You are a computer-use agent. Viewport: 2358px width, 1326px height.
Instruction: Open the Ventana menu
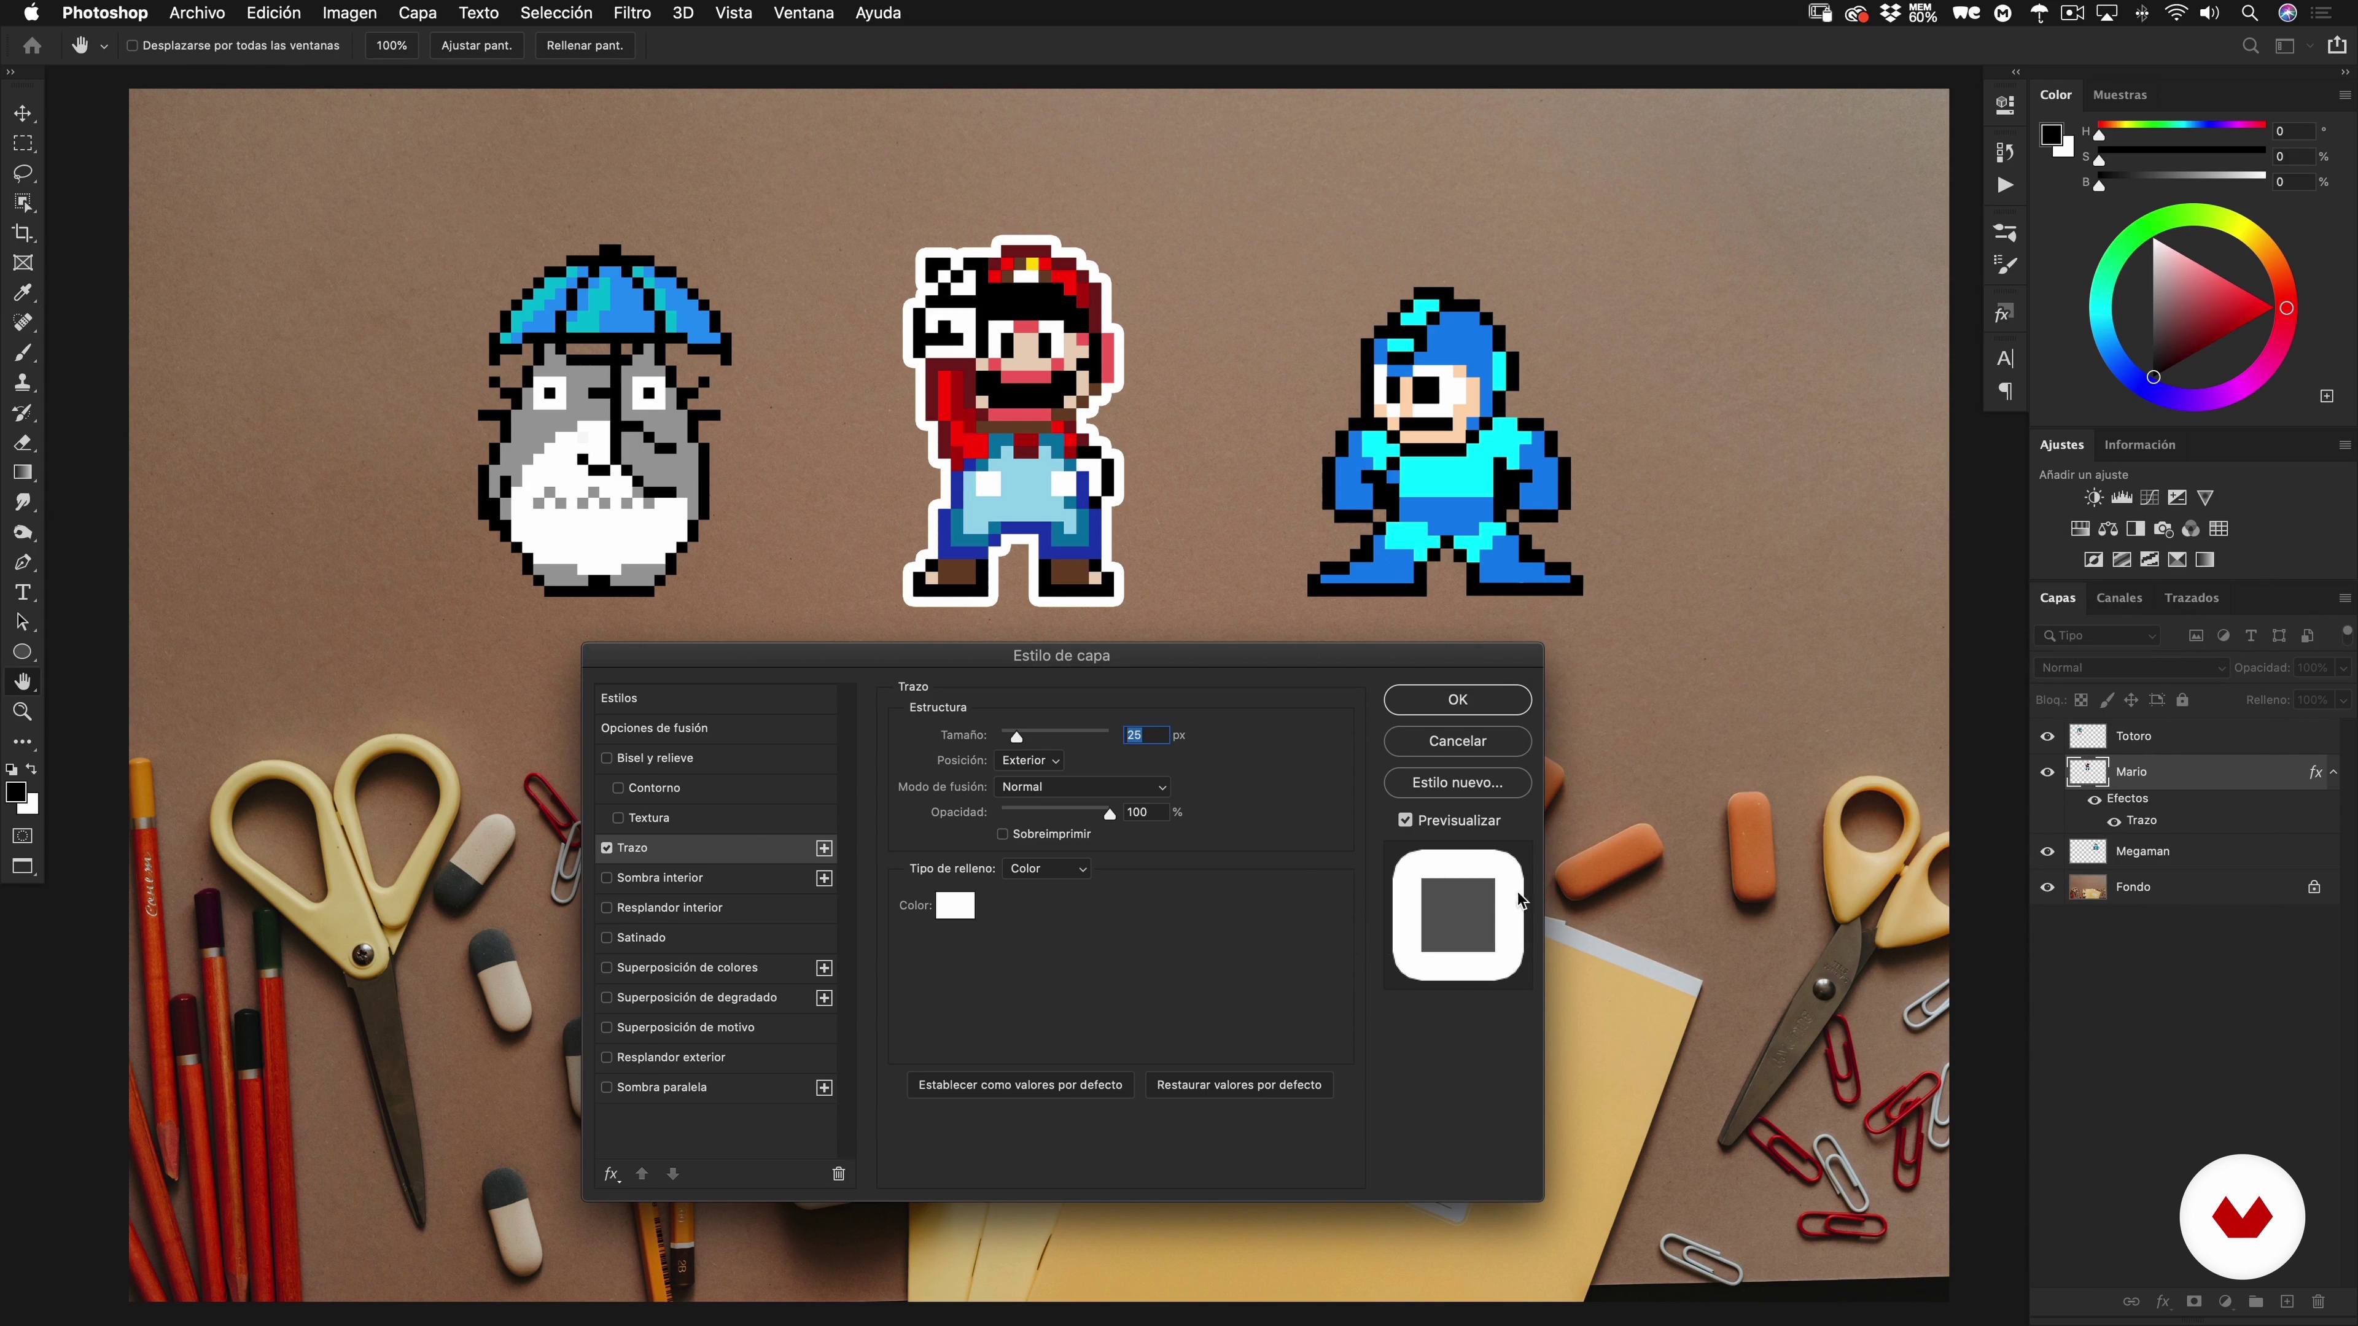(803, 13)
